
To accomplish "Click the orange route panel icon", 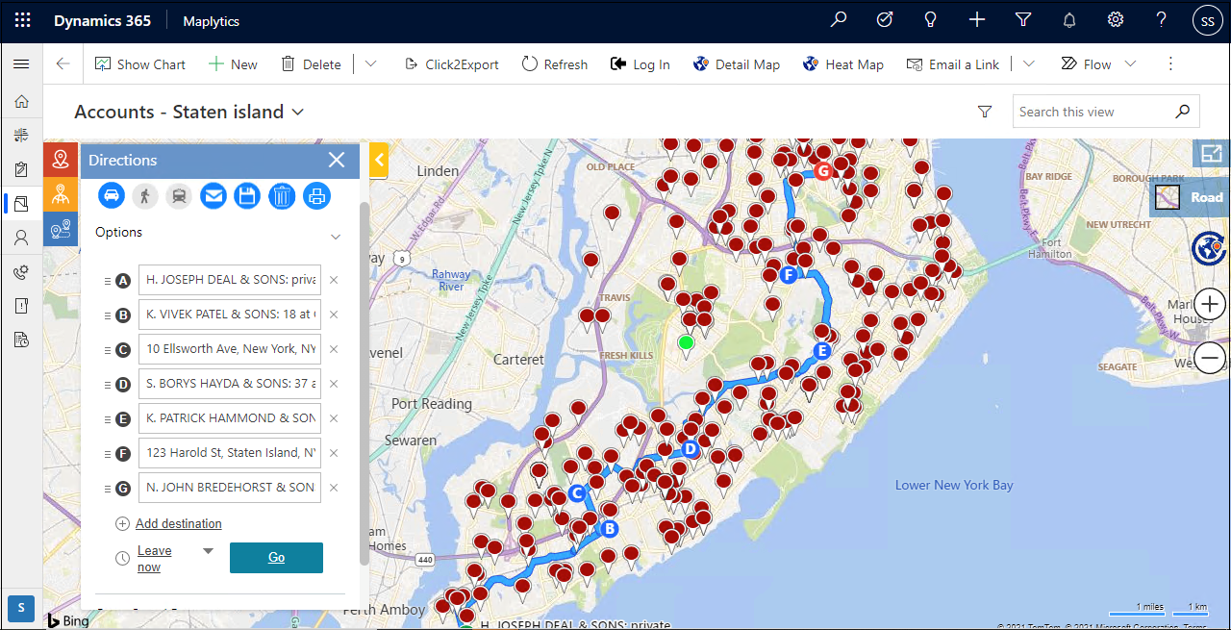I will click(61, 194).
